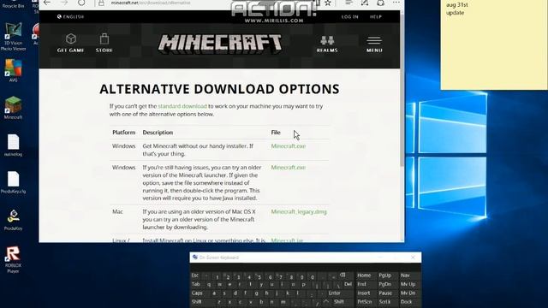Select the ProduKey.cfg file icon

(x=14, y=182)
